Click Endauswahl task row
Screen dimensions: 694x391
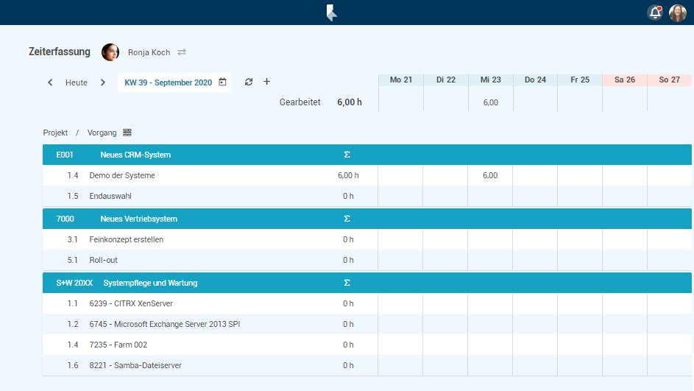367,196
